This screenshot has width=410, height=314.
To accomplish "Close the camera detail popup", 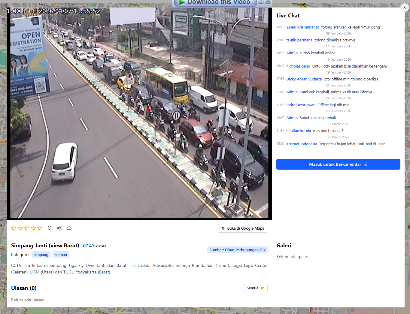I will (x=405, y=8).
